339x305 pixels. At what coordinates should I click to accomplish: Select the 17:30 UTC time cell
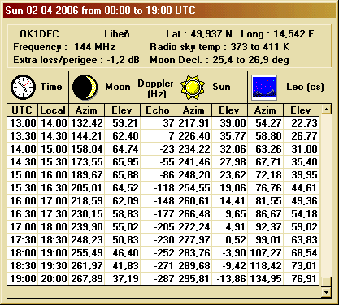click(x=23, y=240)
